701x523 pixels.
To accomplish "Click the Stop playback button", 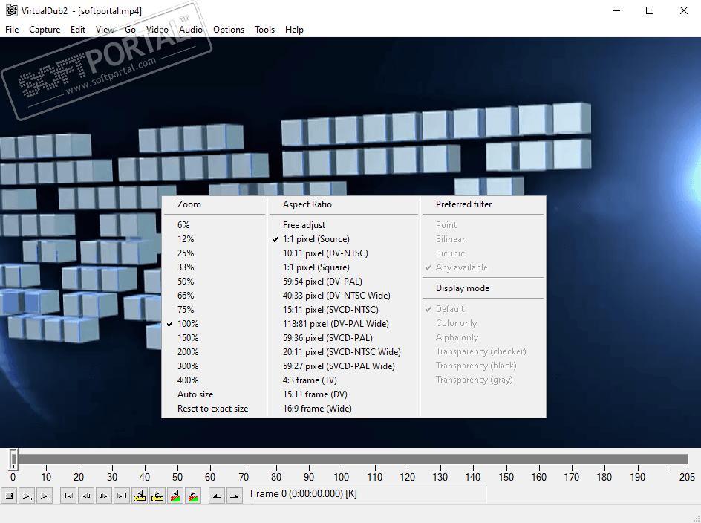I will pyautogui.click(x=9, y=496).
